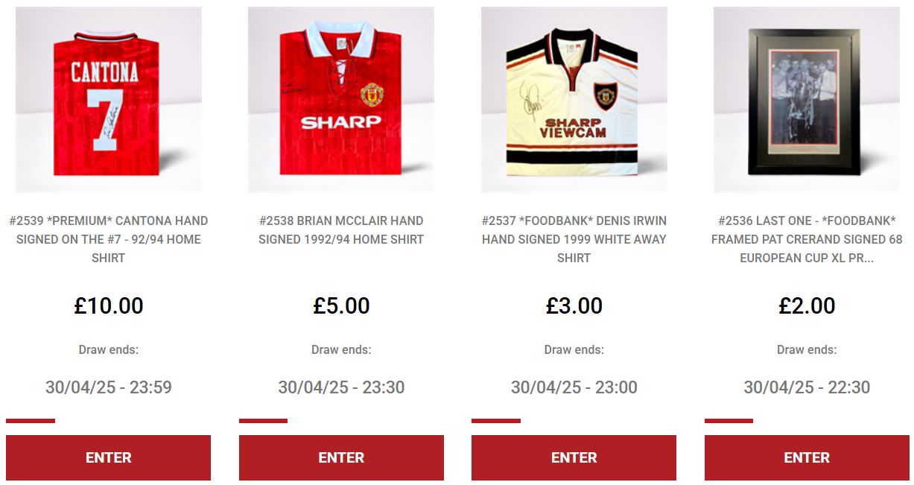The height and width of the screenshot is (485, 914).
Task: Click the ENTER button under the £10.00 draw
Action: pyautogui.click(x=109, y=457)
